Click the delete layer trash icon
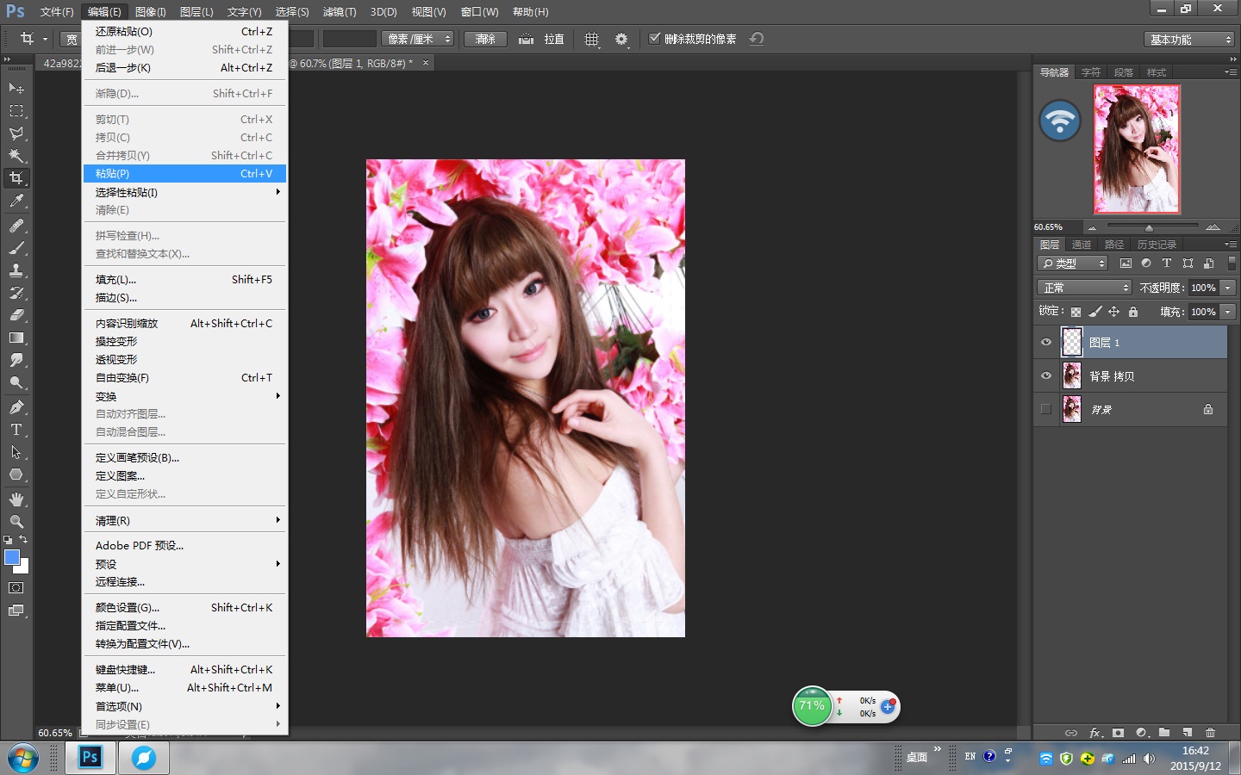 pyautogui.click(x=1210, y=733)
